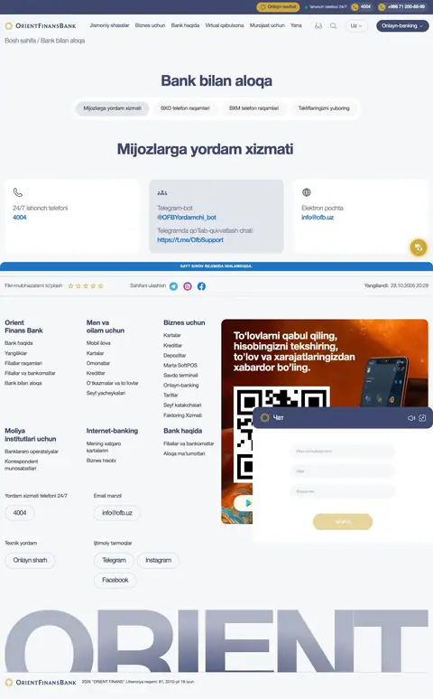Open Filiallar raqamlari footer link
This screenshot has height=699, width=433.
(23, 363)
